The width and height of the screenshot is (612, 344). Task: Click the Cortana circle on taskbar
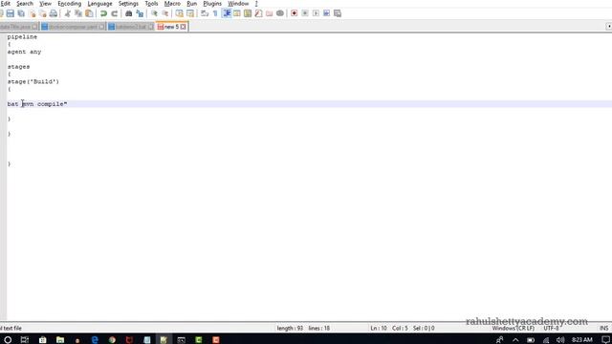[x=8, y=340]
